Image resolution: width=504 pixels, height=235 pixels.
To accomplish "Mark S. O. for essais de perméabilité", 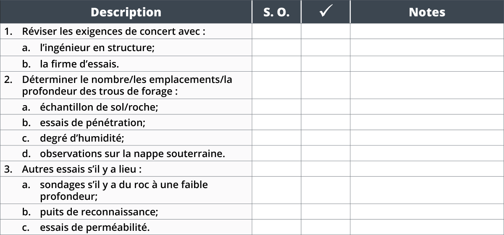I will click(x=276, y=227).
